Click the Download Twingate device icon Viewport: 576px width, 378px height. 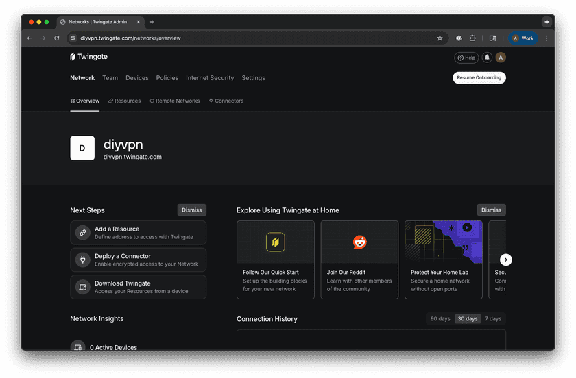click(82, 287)
